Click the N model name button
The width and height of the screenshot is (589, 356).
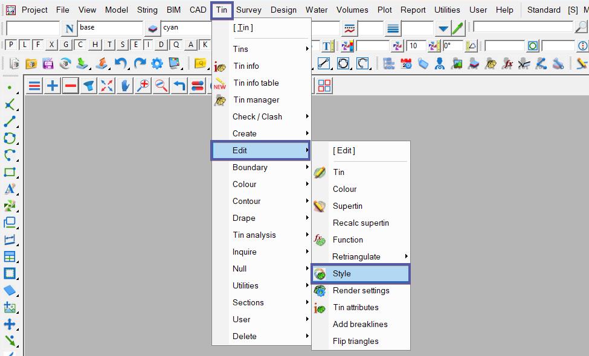click(x=69, y=28)
